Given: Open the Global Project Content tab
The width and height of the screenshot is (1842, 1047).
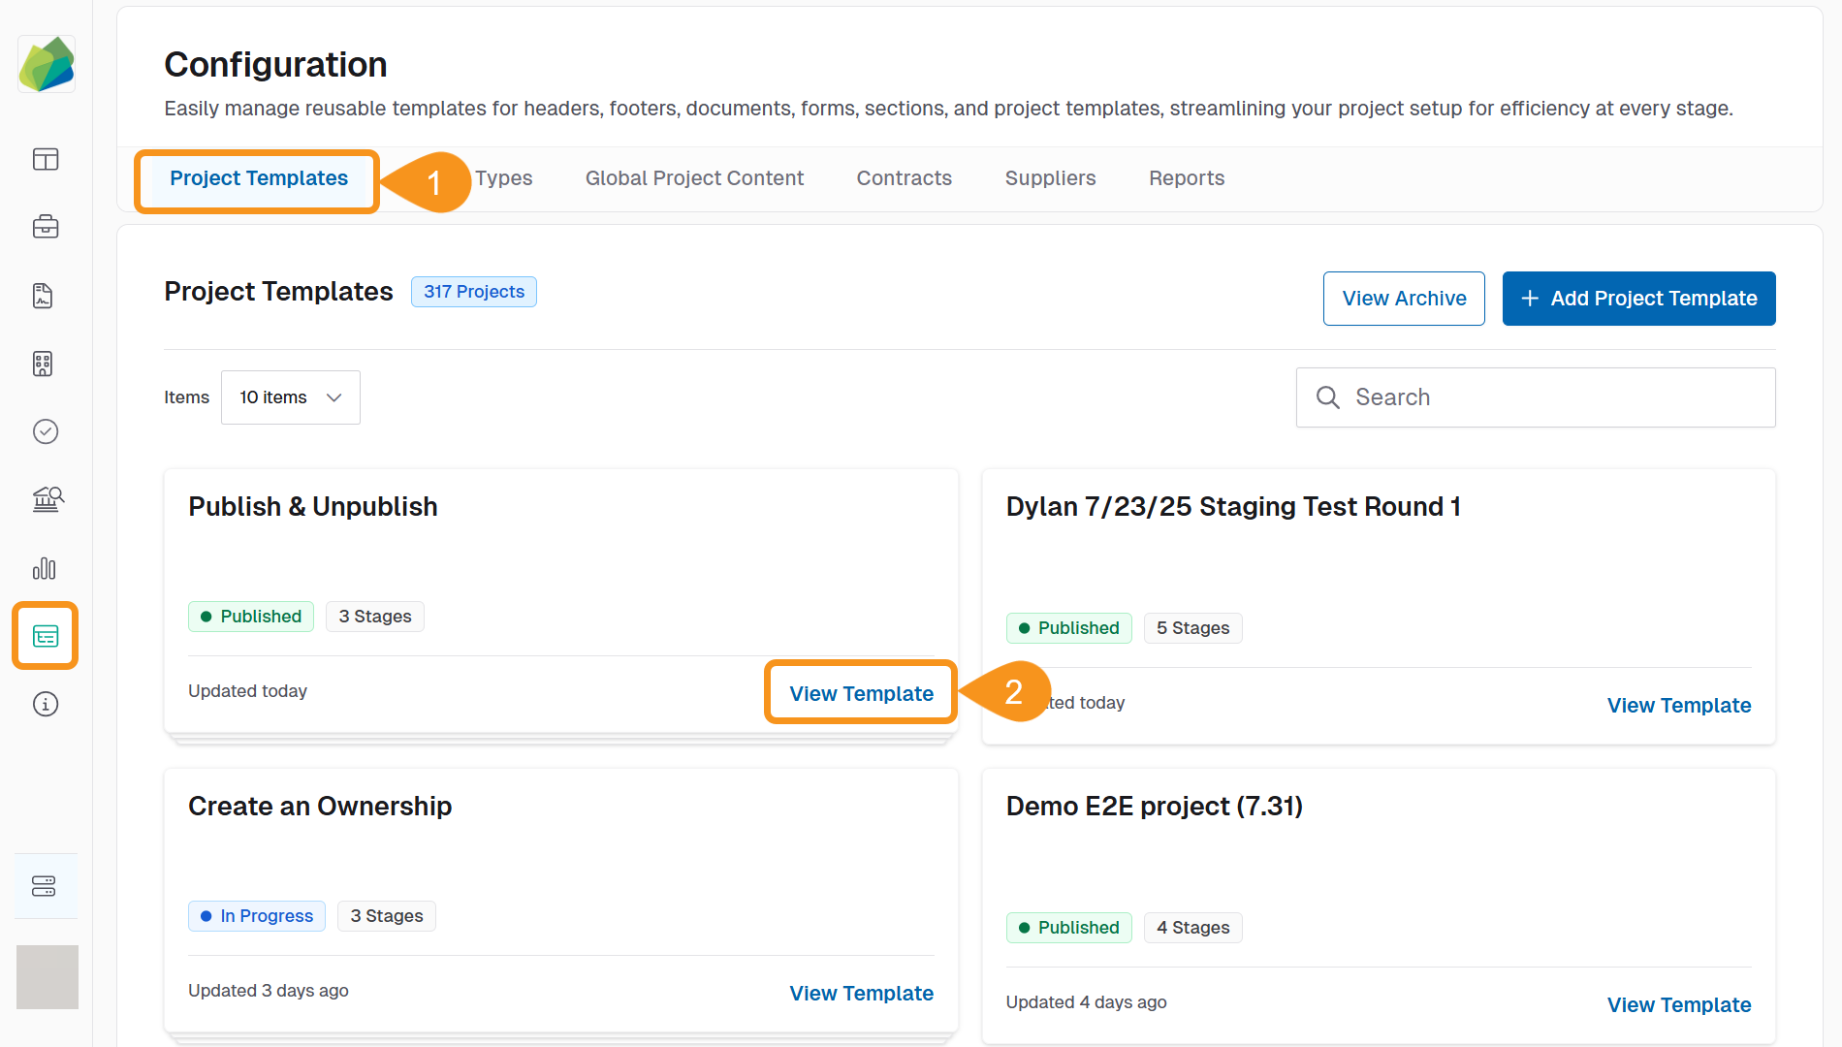Looking at the screenshot, I should (694, 178).
